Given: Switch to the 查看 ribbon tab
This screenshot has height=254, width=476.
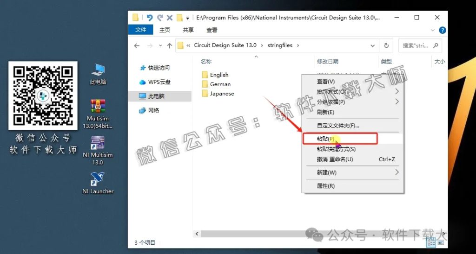Looking at the screenshot, I should tap(212, 30).
